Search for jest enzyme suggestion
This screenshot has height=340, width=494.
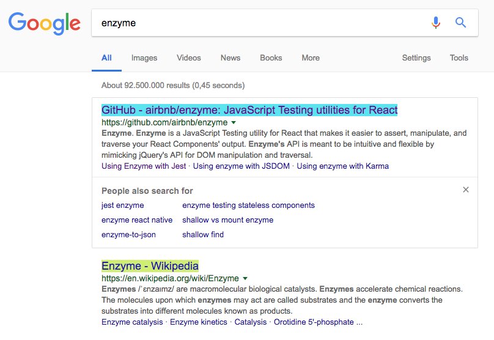coord(122,205)
